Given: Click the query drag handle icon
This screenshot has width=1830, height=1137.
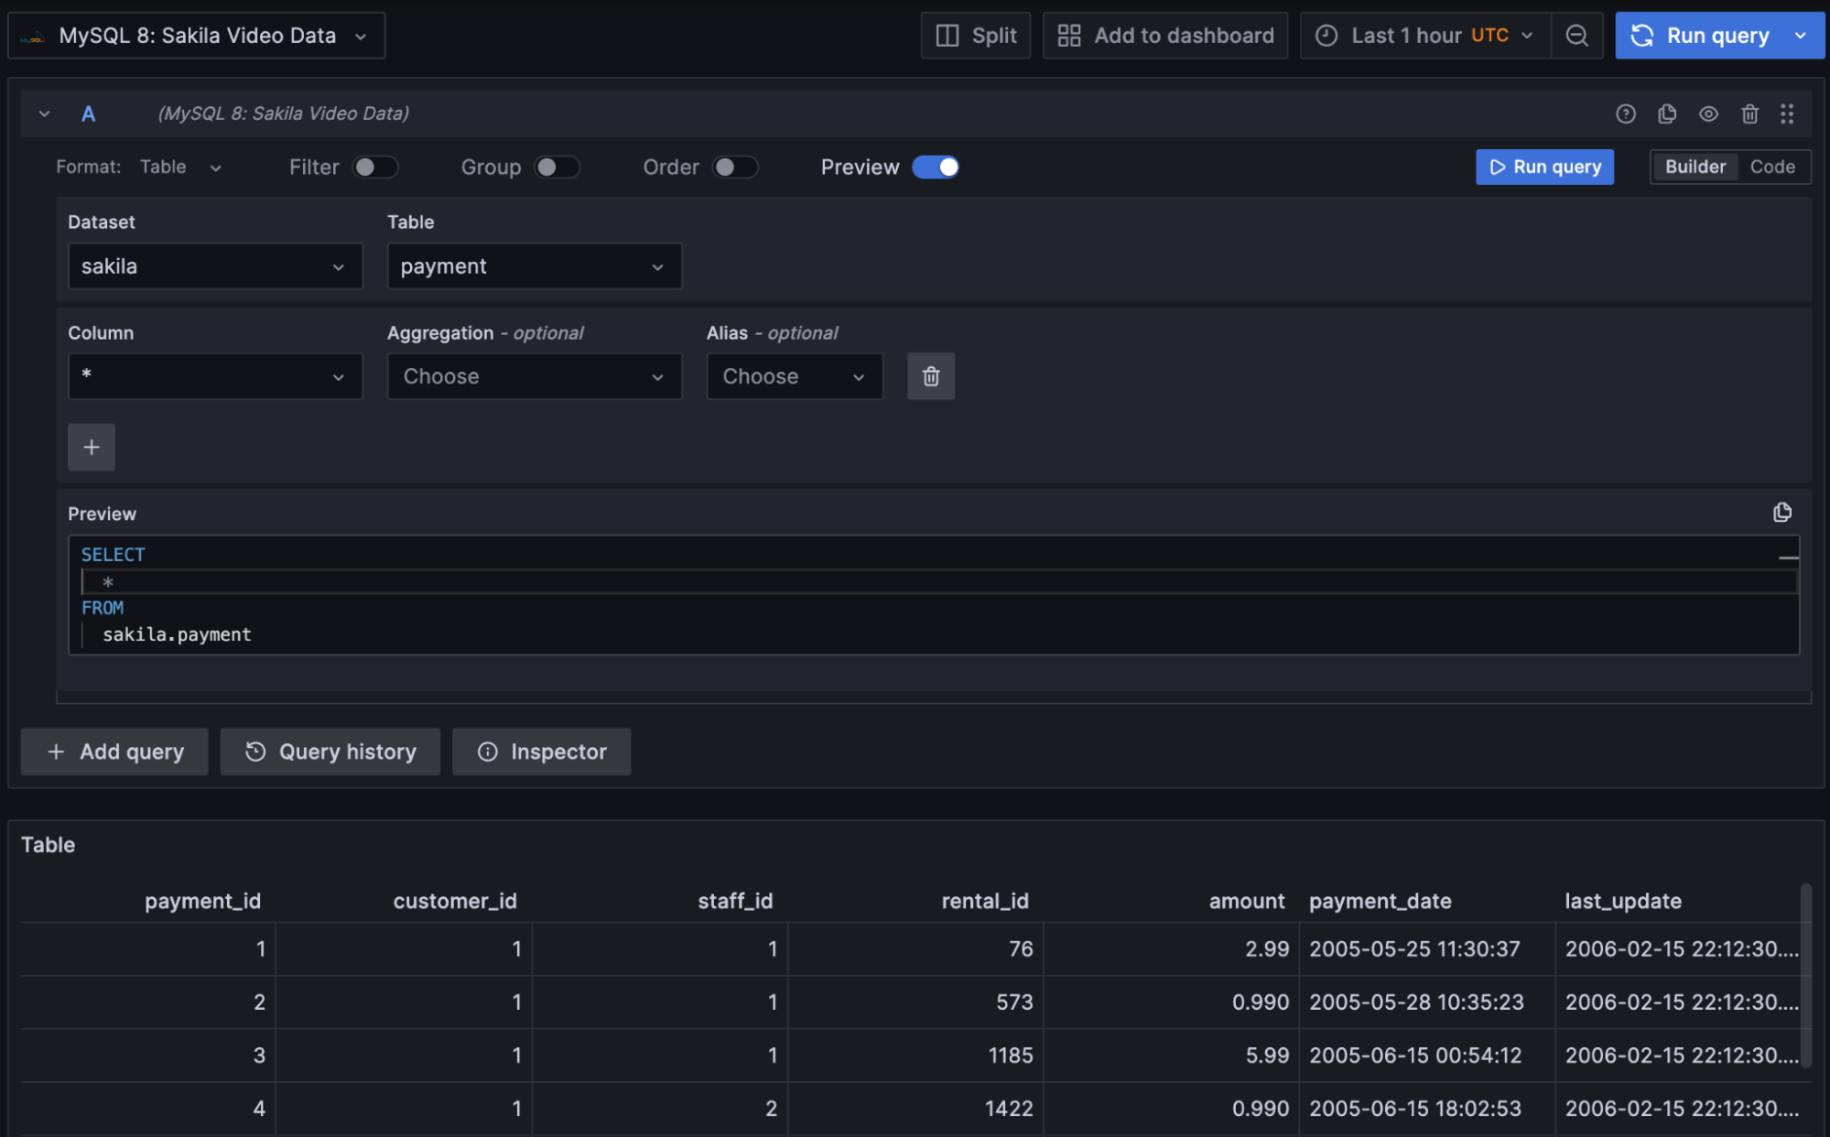Looking at the screenshot, I should click(1788, 114).
